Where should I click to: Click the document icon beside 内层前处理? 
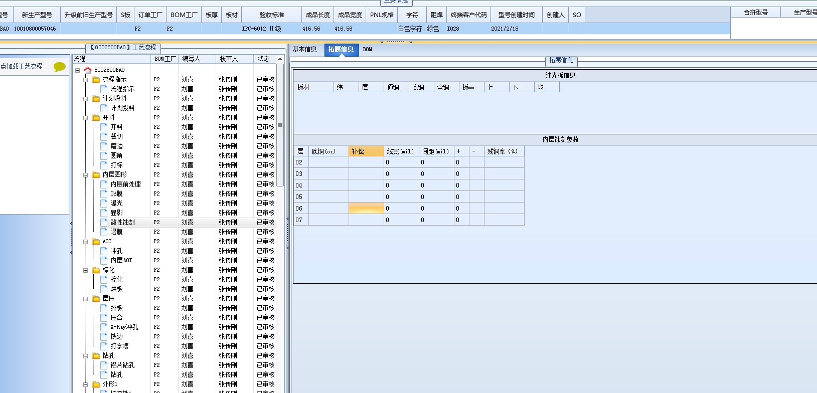point(104,184)
